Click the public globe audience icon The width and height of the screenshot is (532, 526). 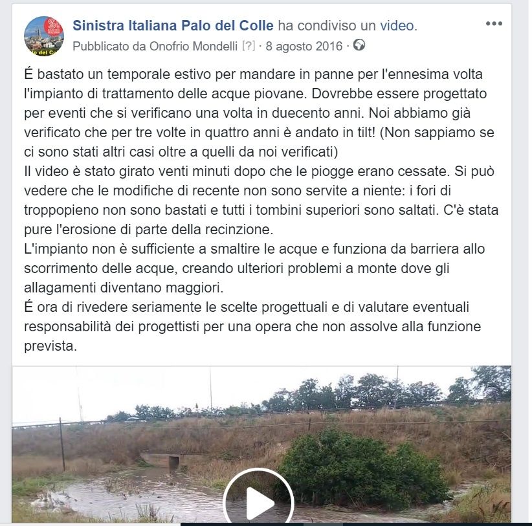359,45
